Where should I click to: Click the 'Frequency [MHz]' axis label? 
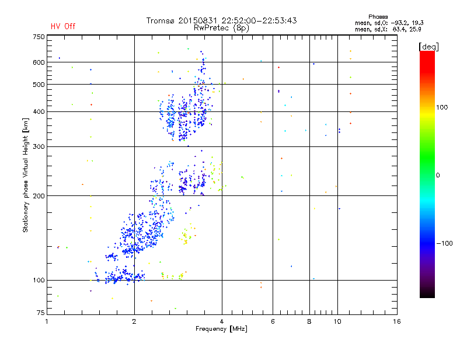[221, 329]
